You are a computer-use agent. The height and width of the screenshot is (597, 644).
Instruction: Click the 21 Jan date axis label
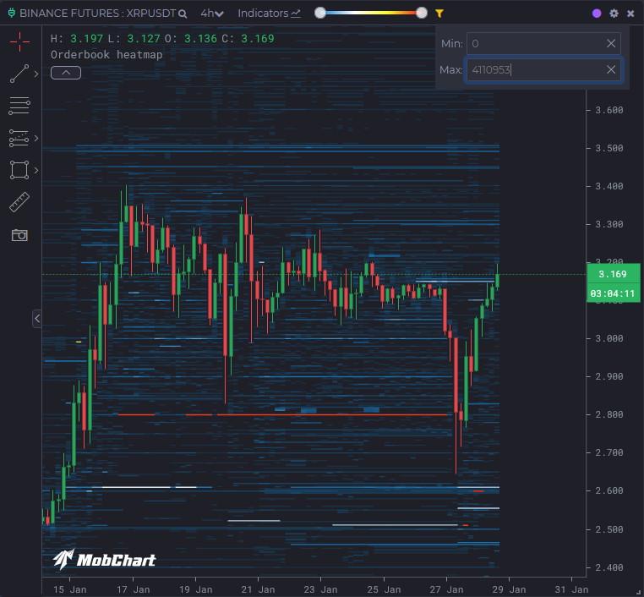[x=258, y=589]
